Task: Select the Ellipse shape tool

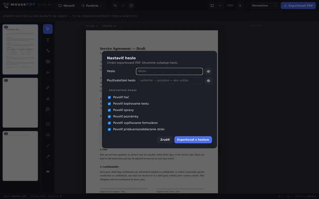Action: (48, 135)
